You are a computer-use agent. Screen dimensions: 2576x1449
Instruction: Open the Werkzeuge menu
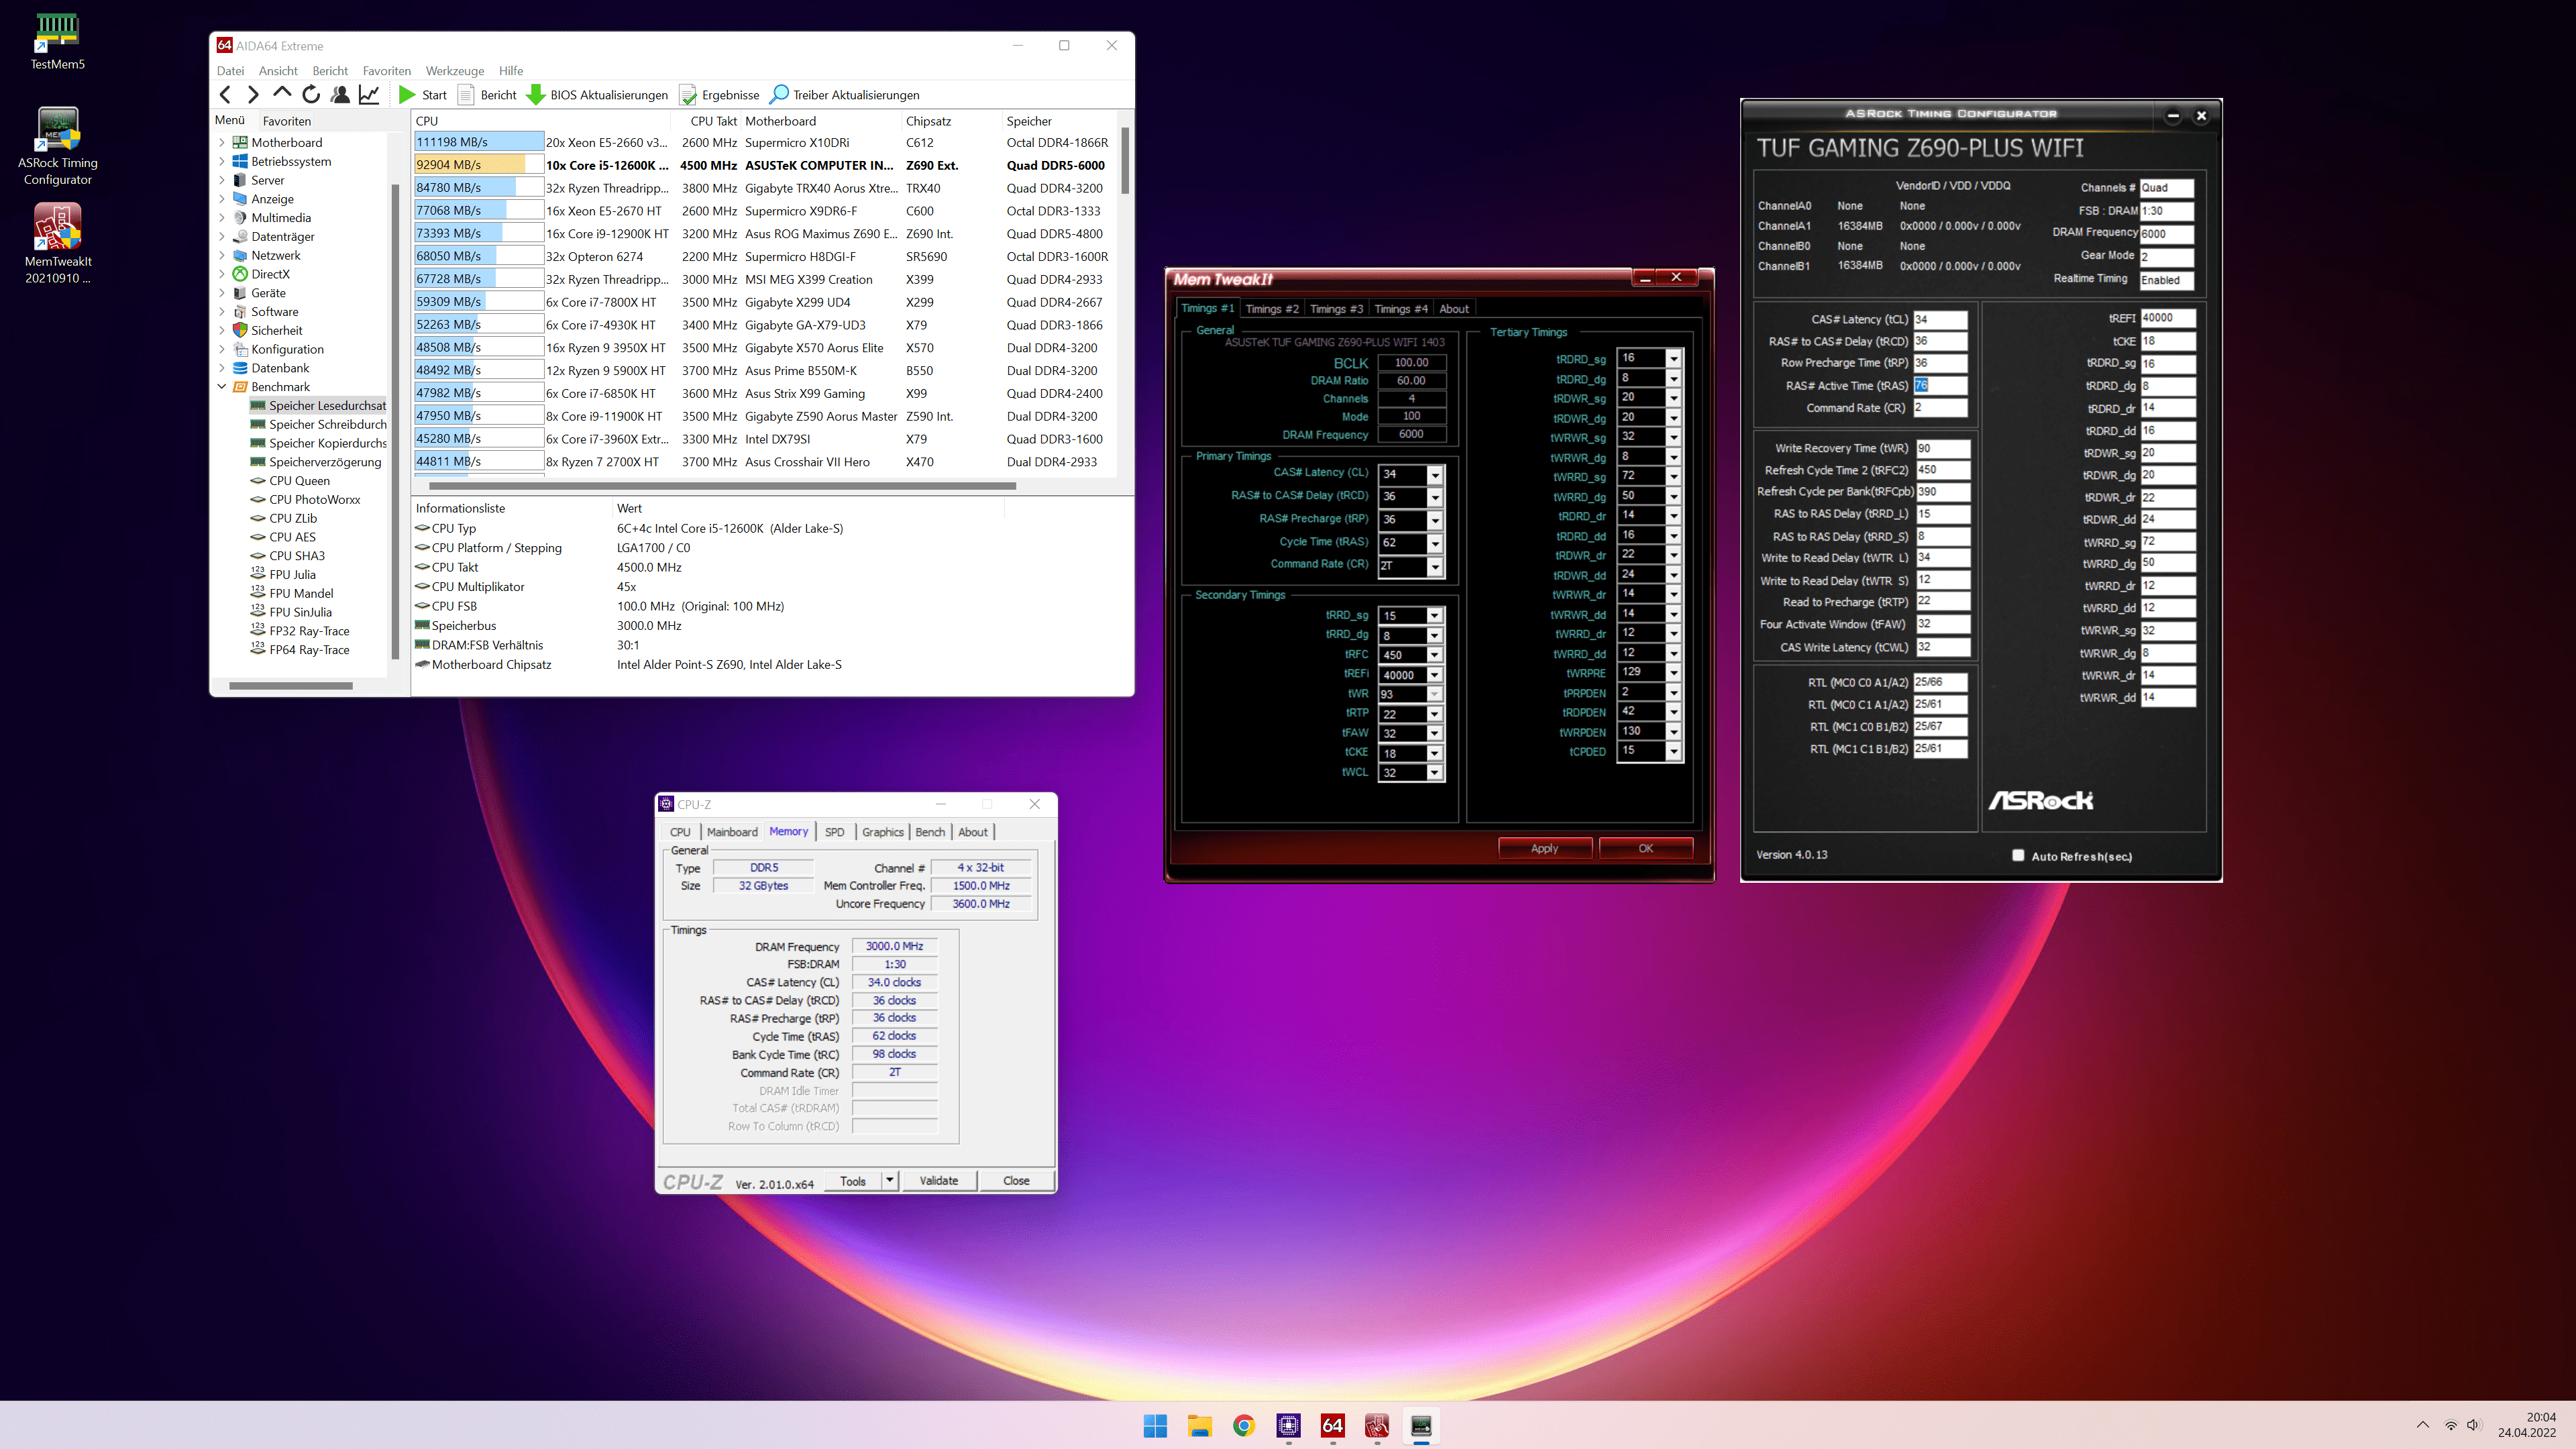tap(454, 71)
